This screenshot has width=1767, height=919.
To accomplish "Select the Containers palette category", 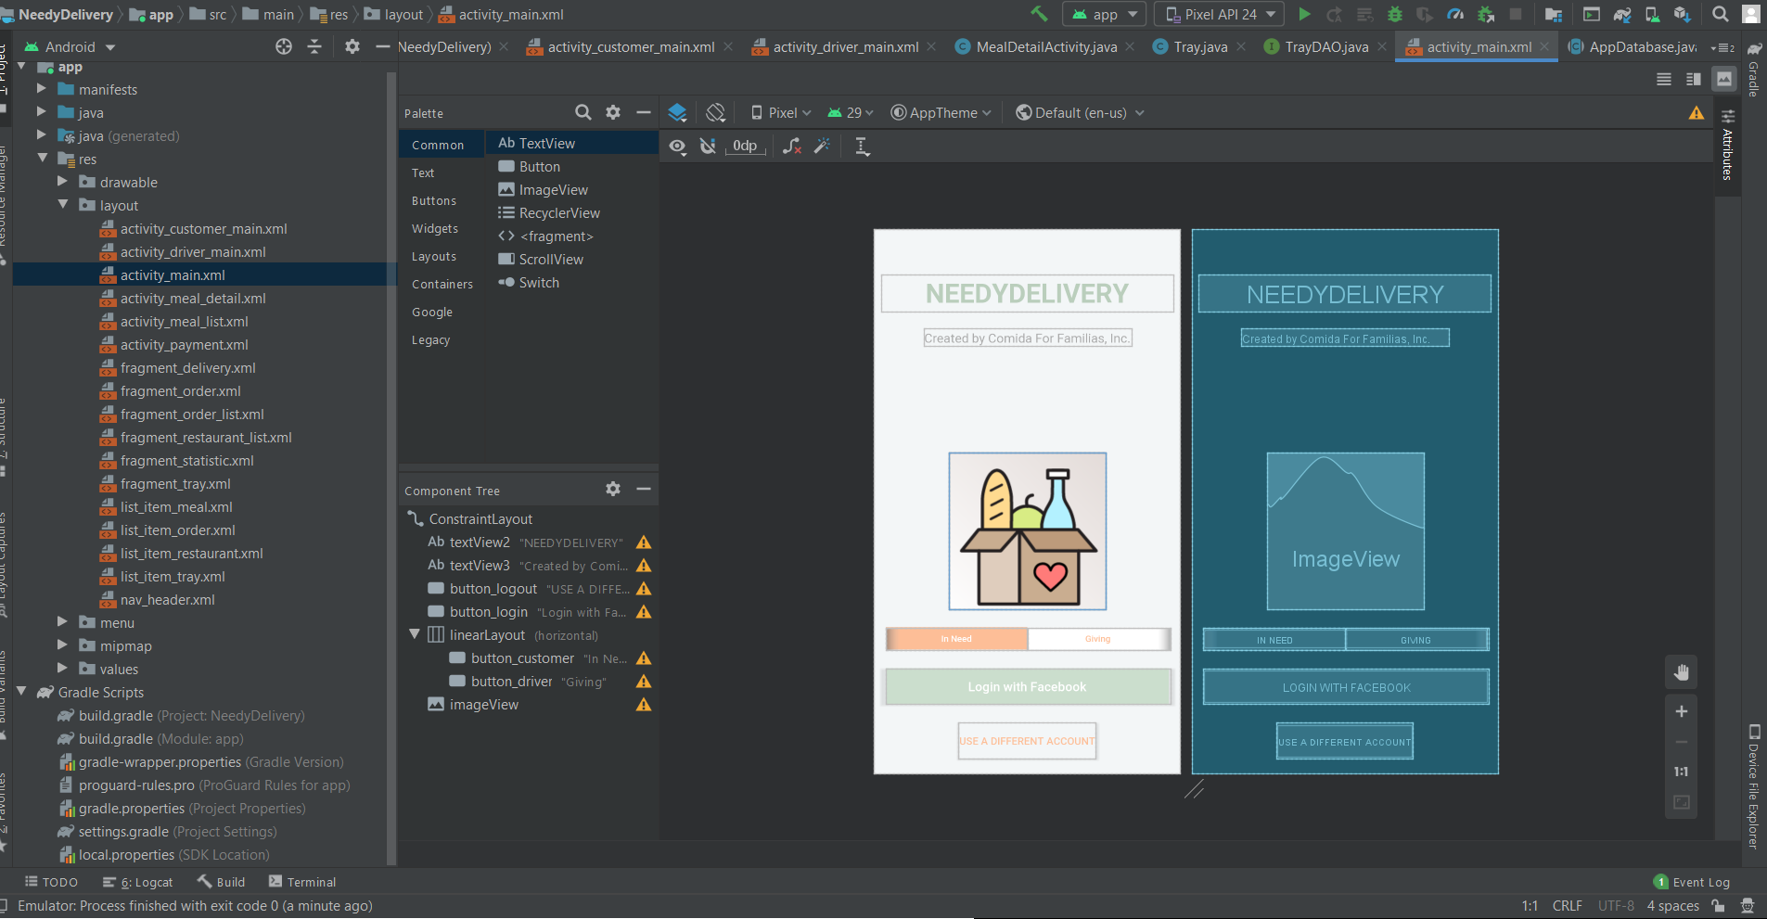I will pyautogui.click(x=442, y=284).
